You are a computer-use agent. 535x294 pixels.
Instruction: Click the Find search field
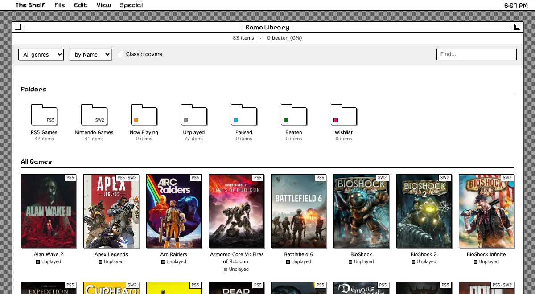(x=476, y=54)
